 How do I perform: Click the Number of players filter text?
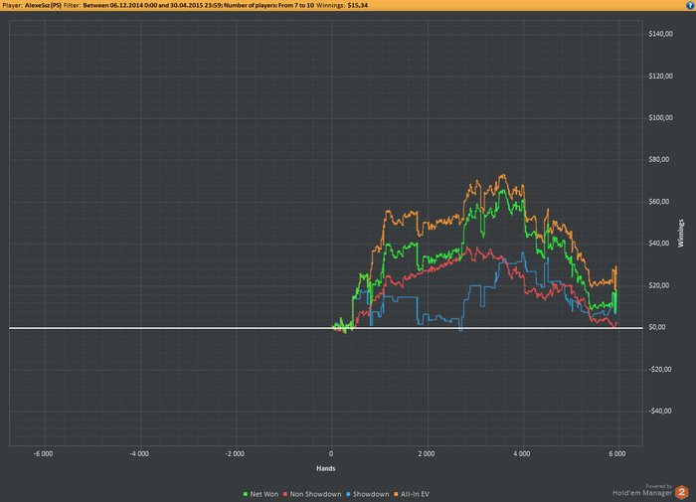268,5
